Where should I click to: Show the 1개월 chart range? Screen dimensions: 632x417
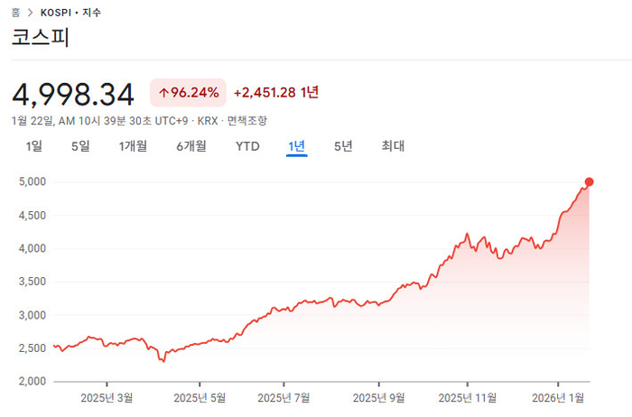coord(133,146)
